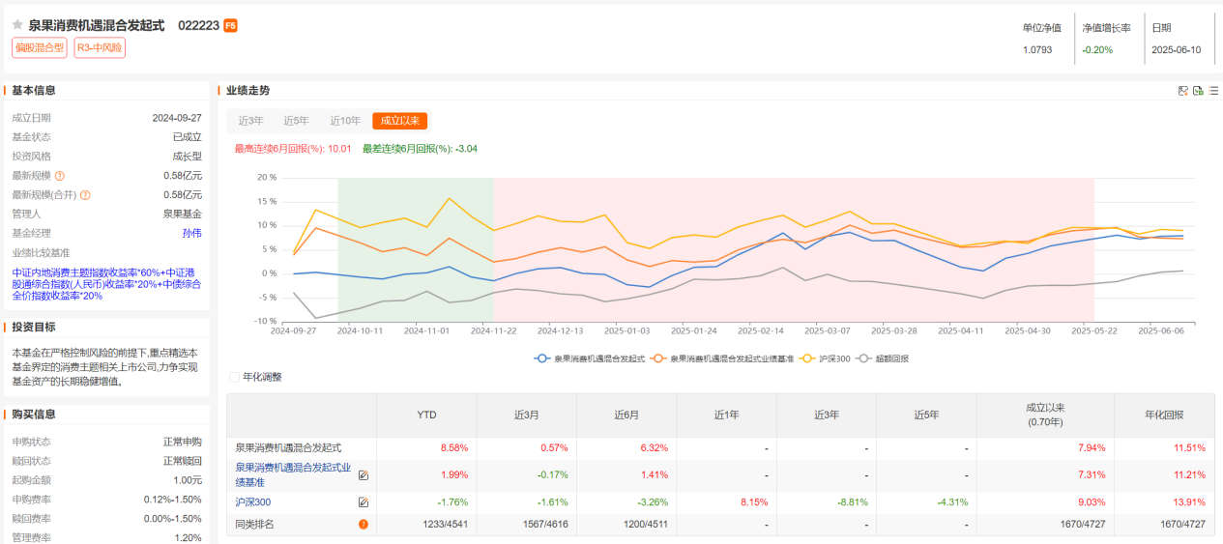Open fund manager 孙伟 link
1223x544 pixels.
tap(191, 233)
